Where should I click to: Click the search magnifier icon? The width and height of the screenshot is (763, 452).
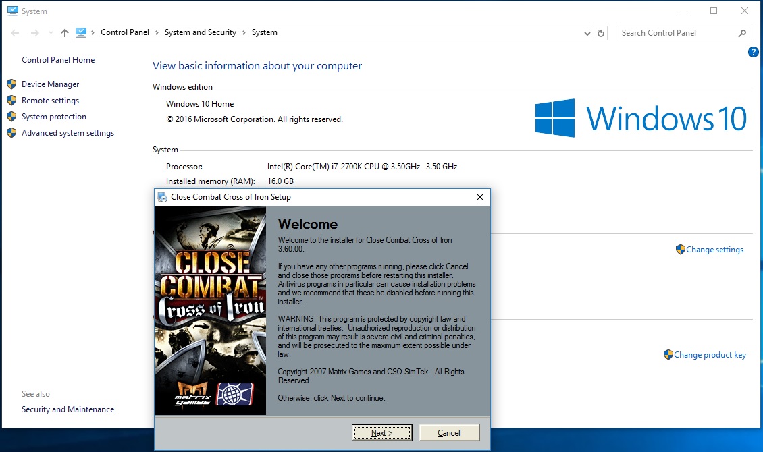tap(742, 33)
